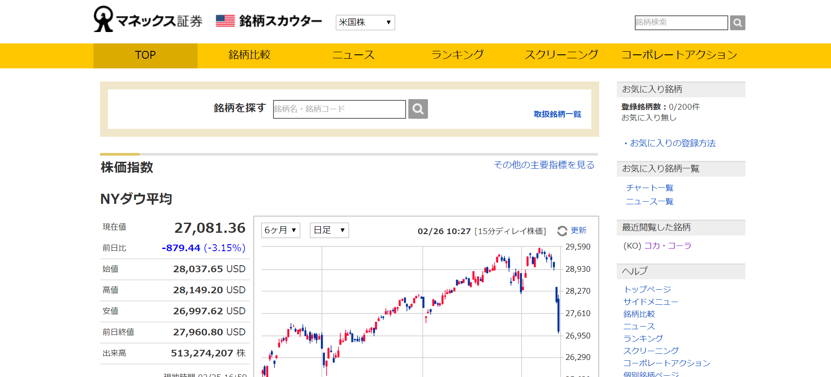Screen dimensions: 831x377
Task: Click the NYダウ平均 heading
Action: (136, 199)
